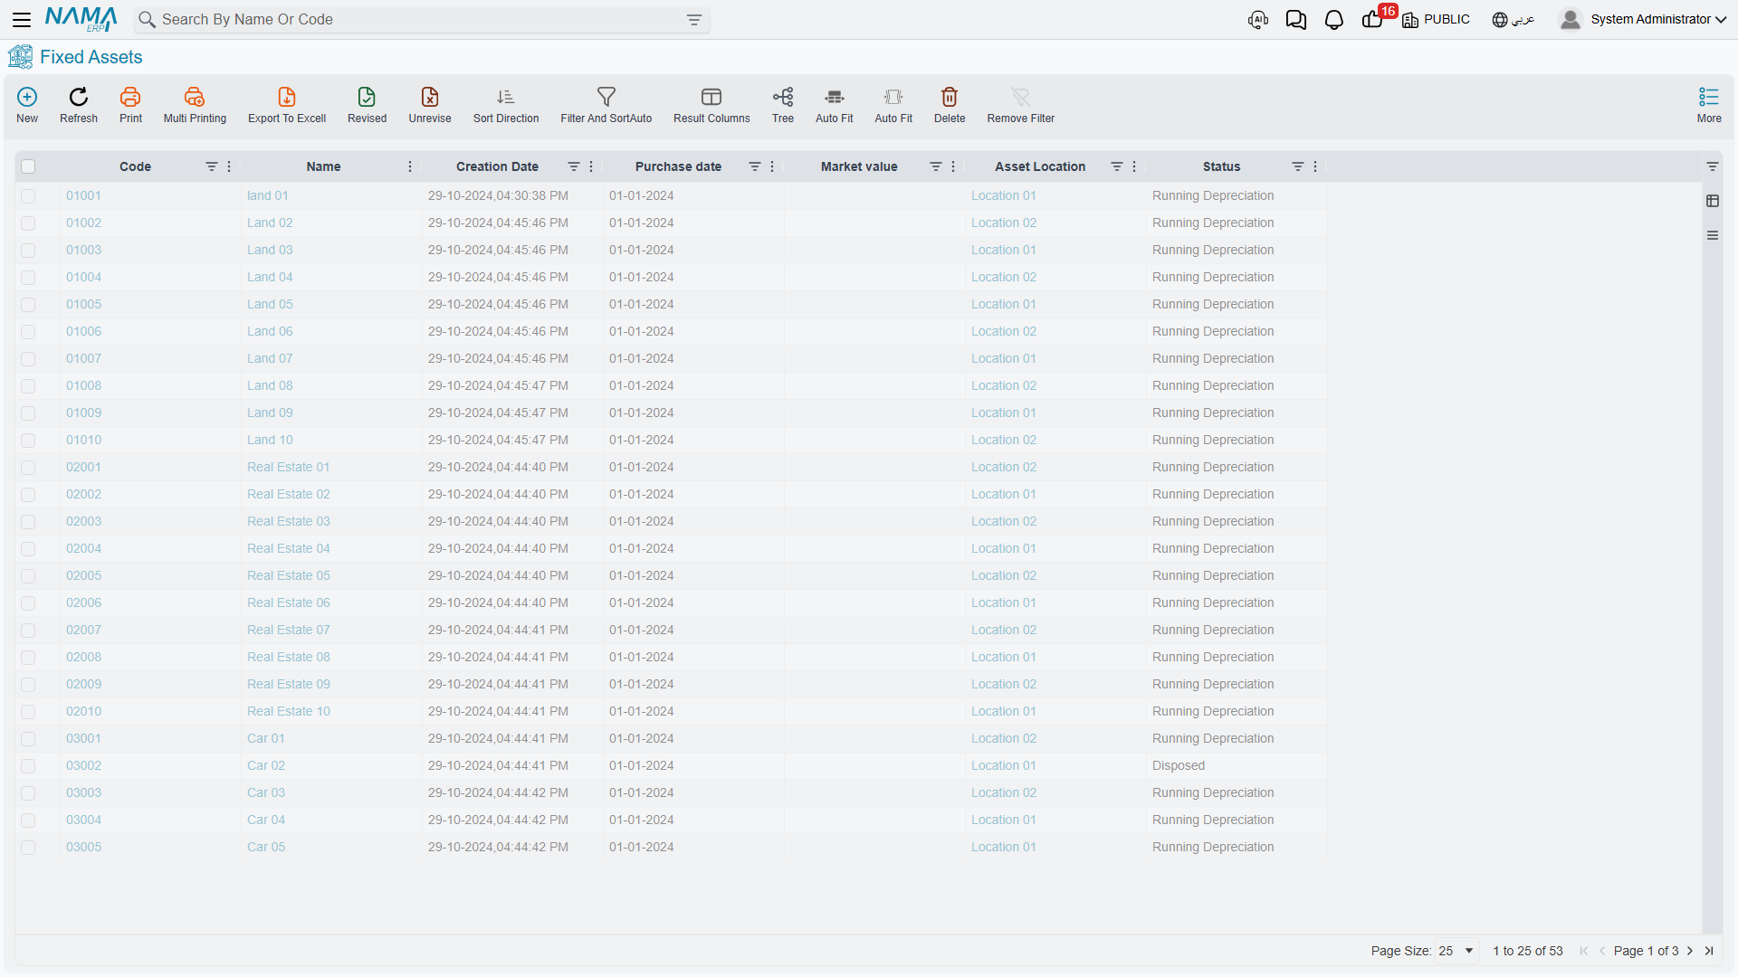Sort by the Status column header
The height and width of the screenshot is (977, 1738).
(1221, 166)
